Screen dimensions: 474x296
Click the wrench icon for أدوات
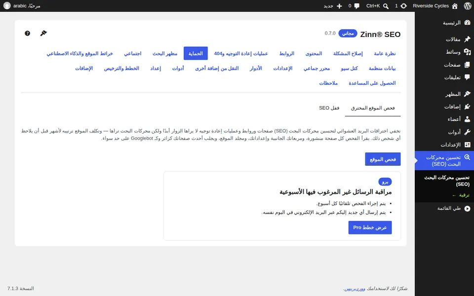pyautogui.click(x=467, y=132)
